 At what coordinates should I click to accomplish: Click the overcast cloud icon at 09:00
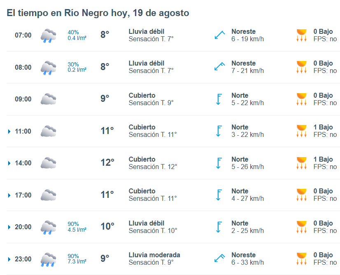click(x=48, y=99)
